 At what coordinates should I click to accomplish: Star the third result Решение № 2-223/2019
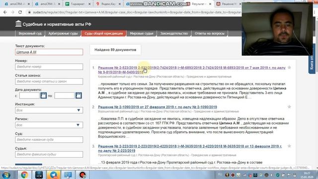pos(289,146)
